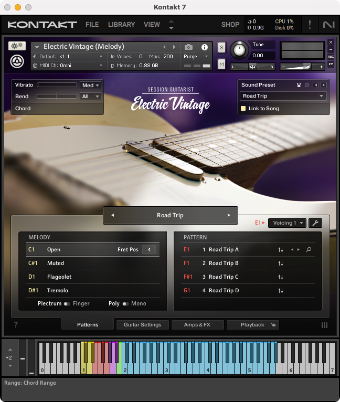This screenshot has height=402, width=340.
Task: Adjust the Bend slider
Action: point(57,97)
